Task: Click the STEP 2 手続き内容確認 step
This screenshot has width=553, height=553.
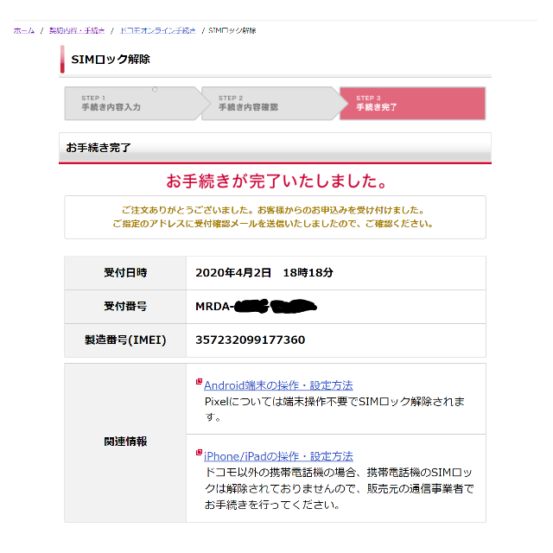Action: click(x=271, y=104)
